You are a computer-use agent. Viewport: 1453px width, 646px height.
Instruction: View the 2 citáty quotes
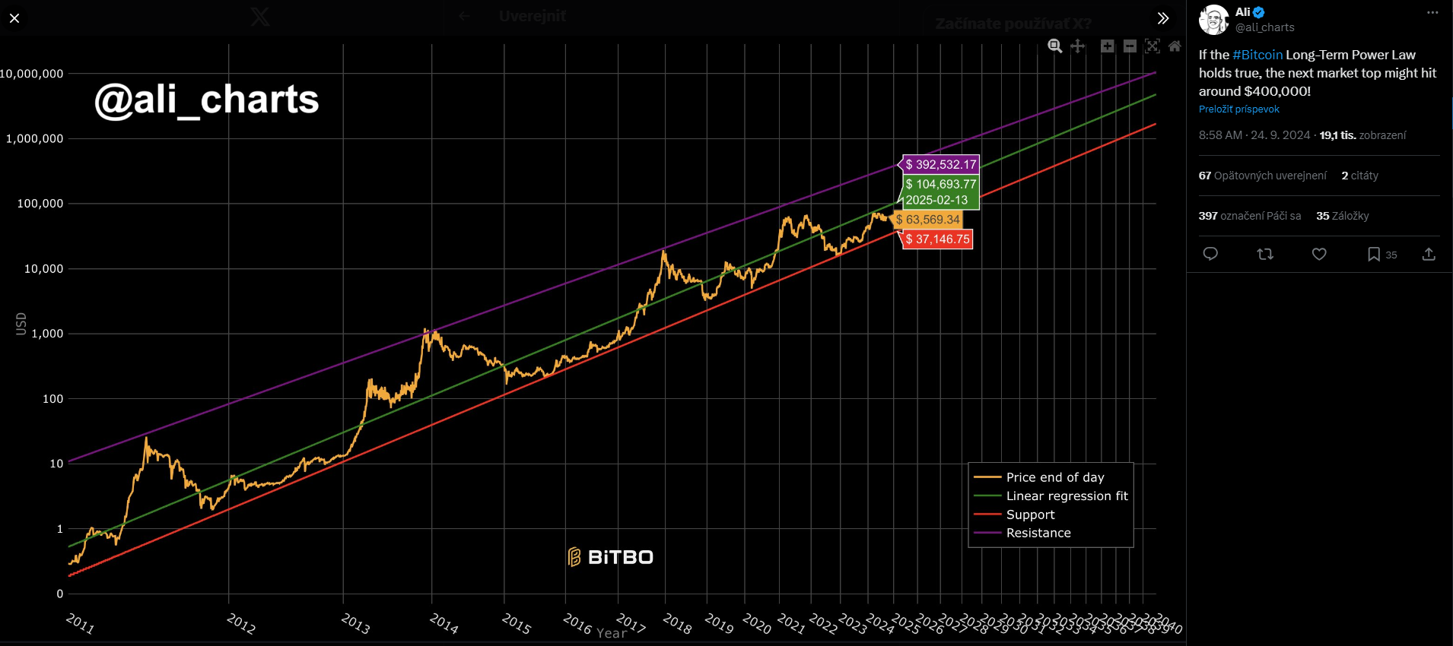pos(1359,176)
